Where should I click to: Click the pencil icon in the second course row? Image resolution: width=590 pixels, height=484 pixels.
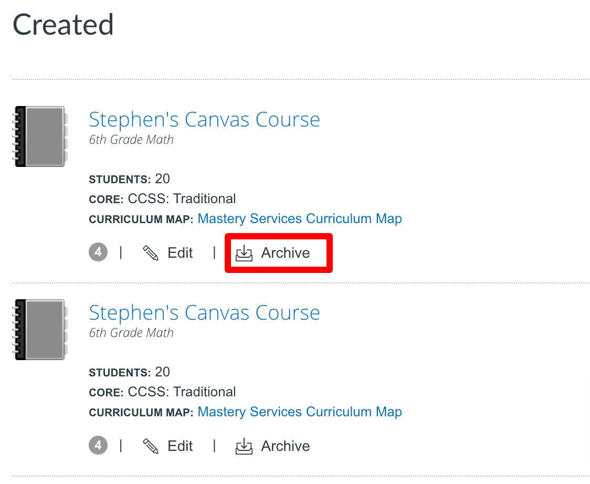point(151,446)
